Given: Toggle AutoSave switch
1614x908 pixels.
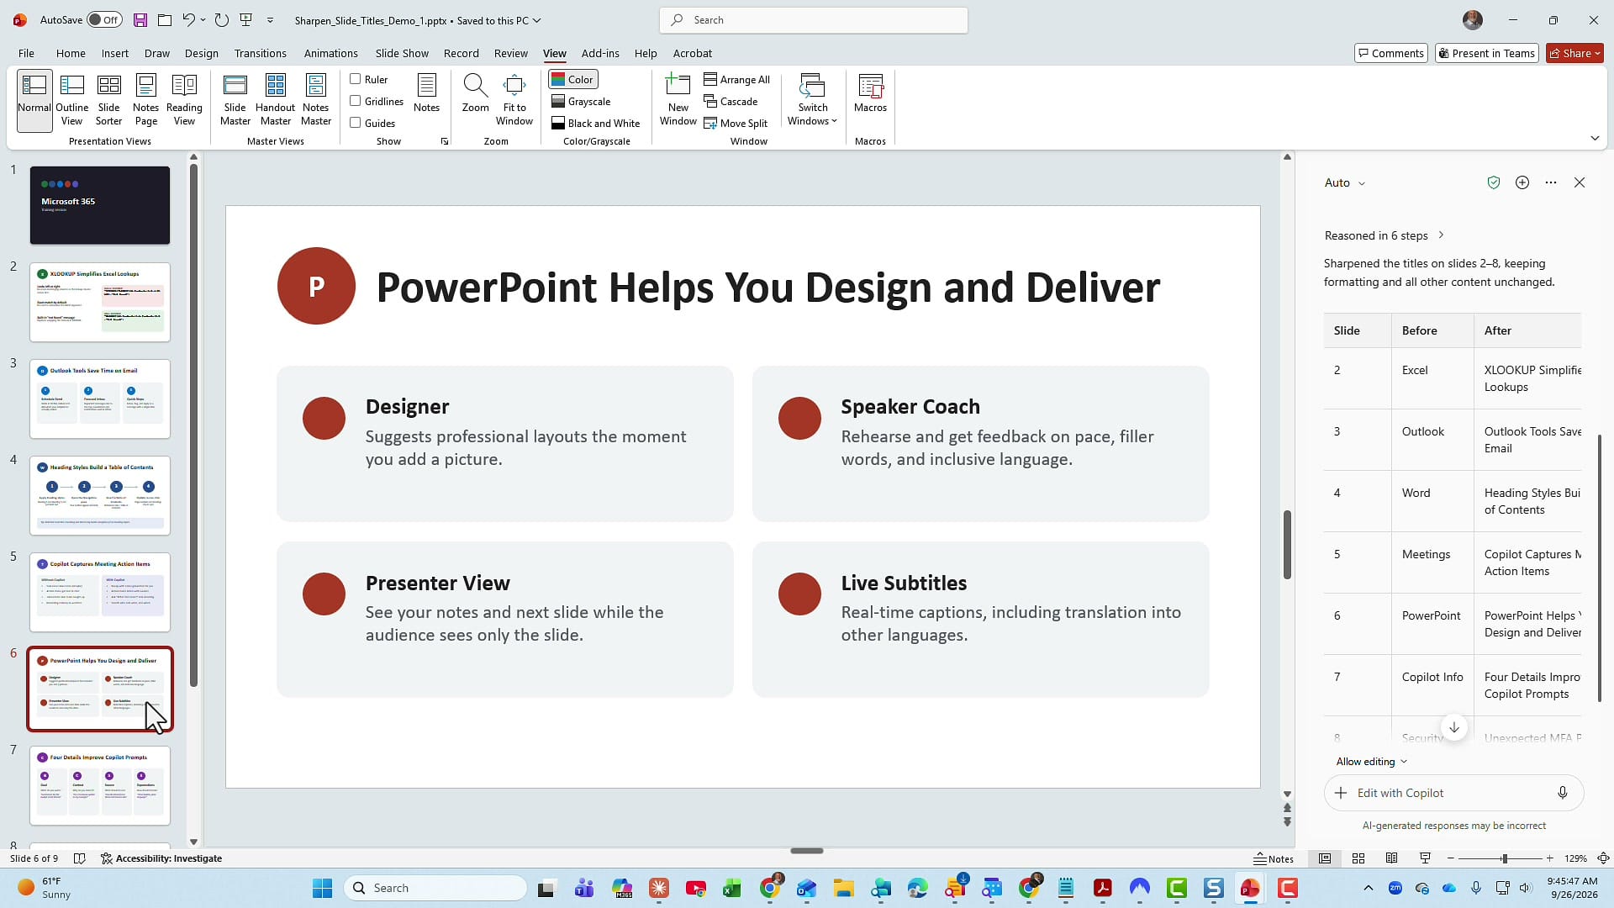Looking at the screenshot, I should [x=104, y=20].
